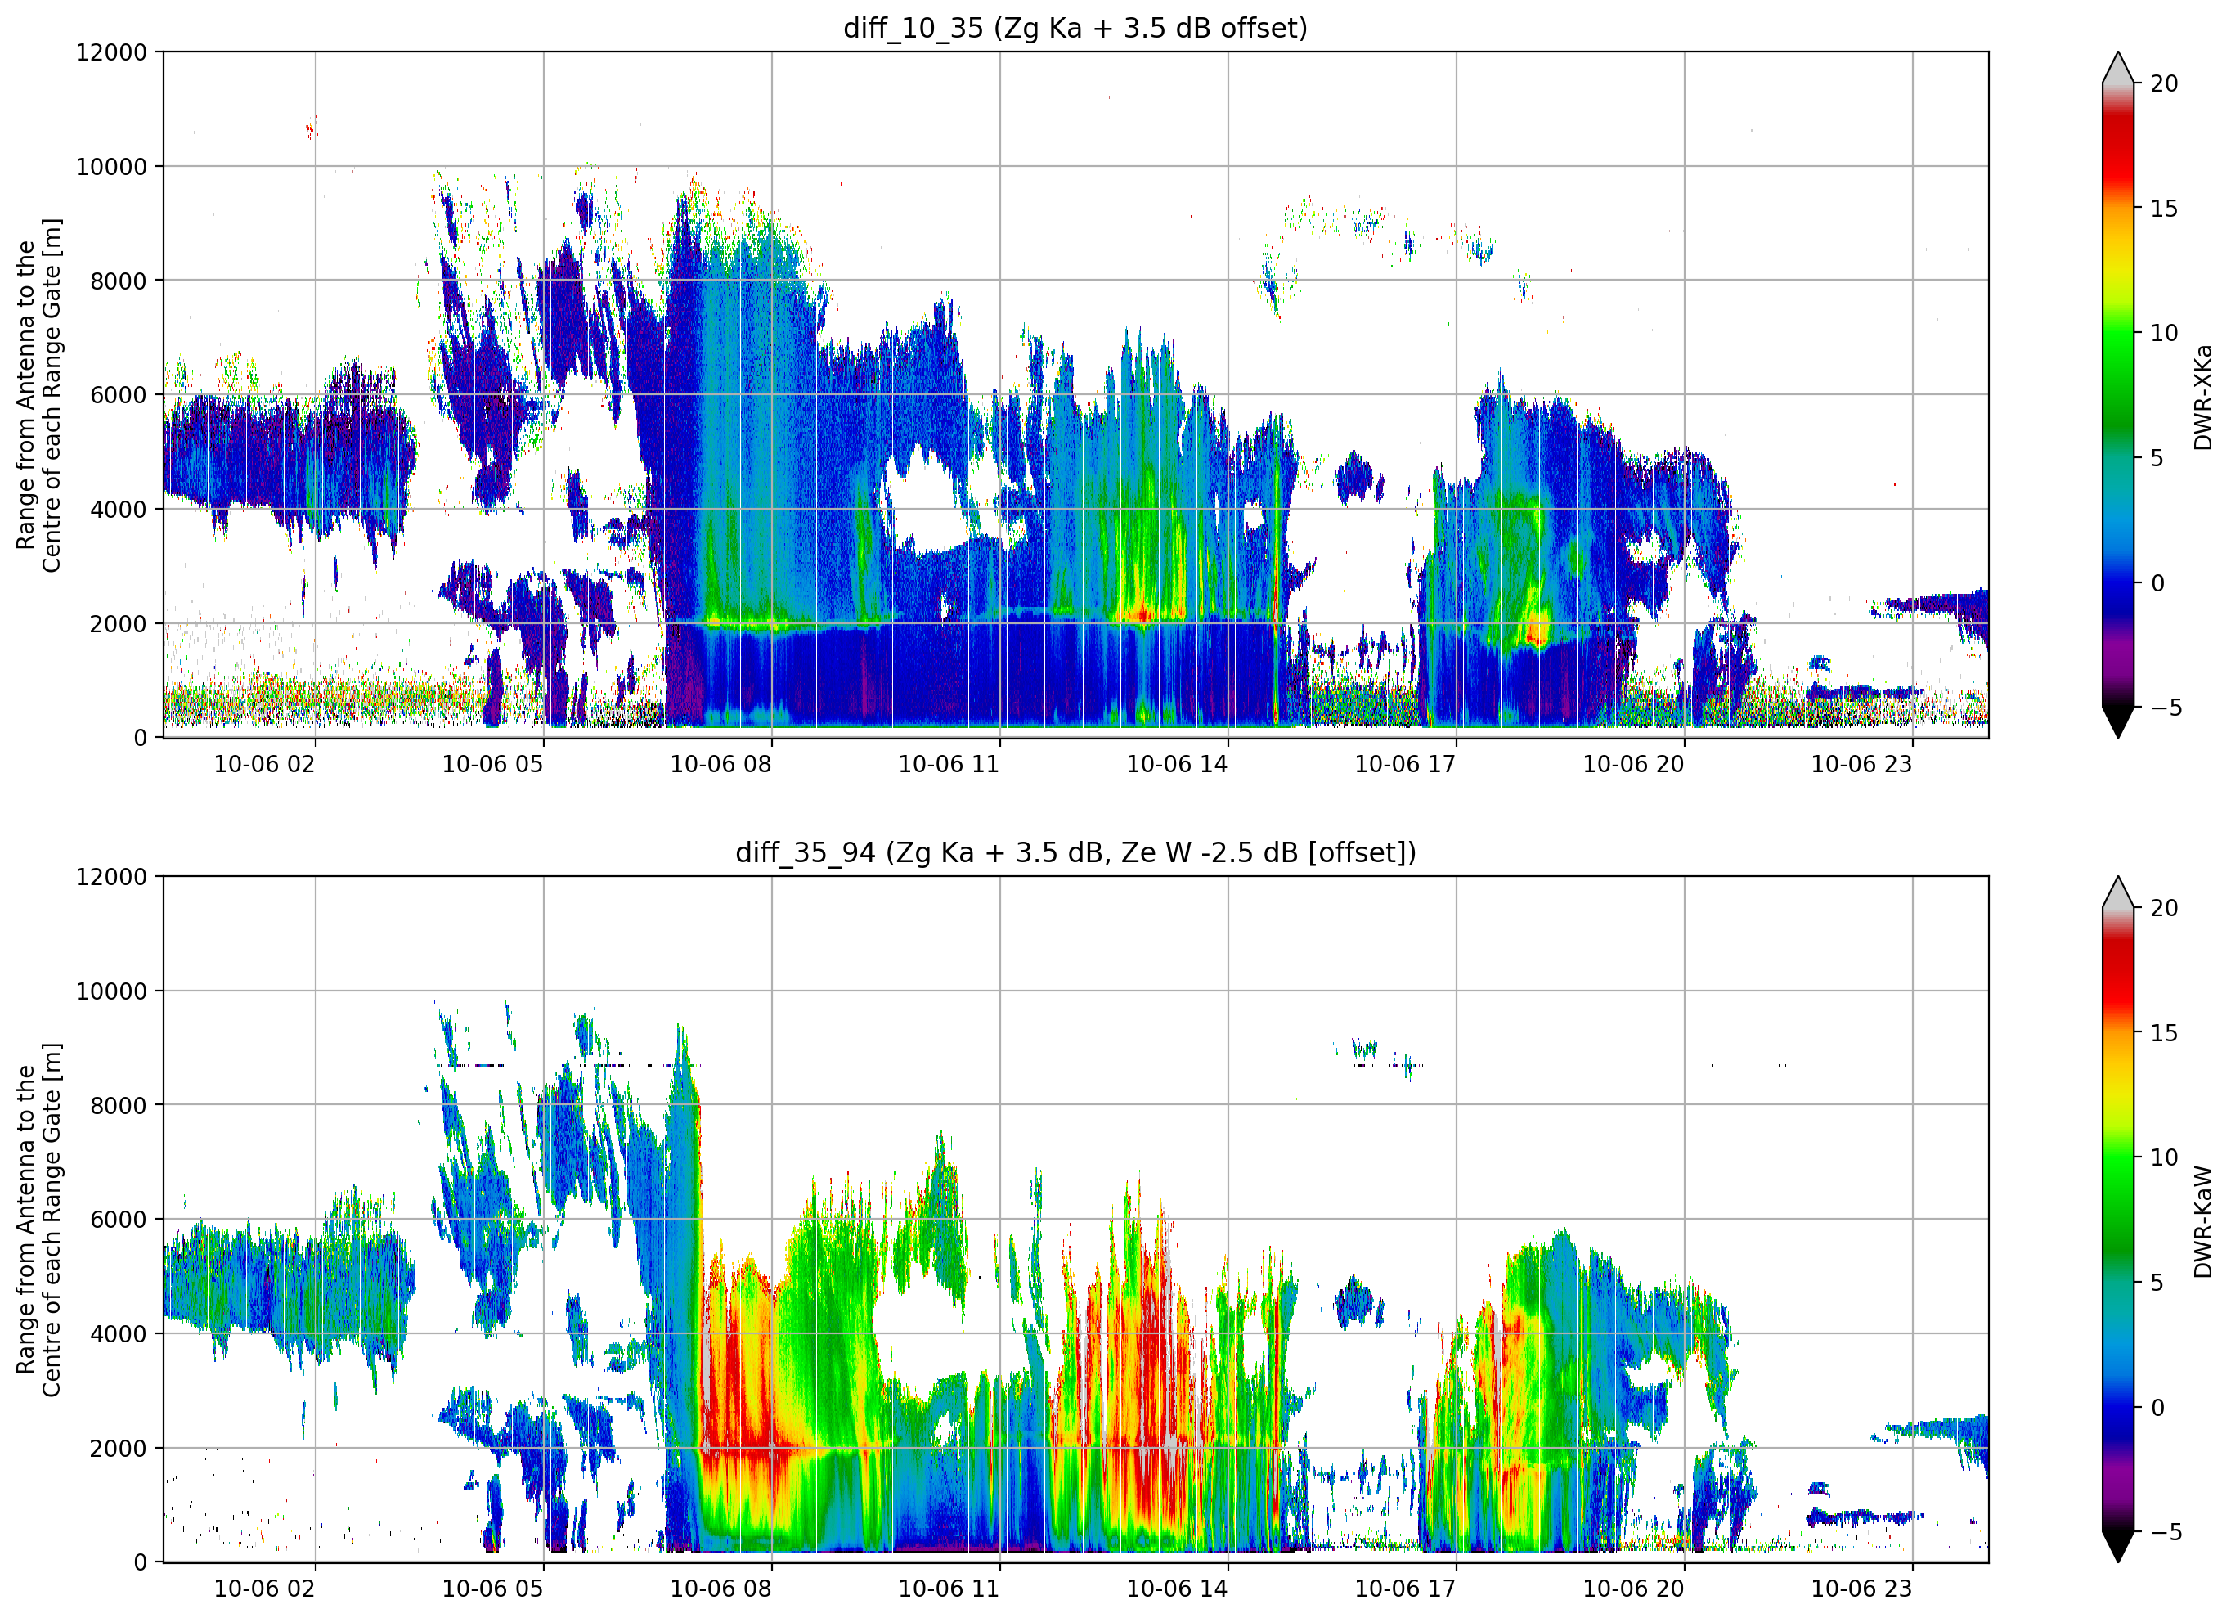Click the black lower arrow of the DWR-KaW colorbar

(x=2118, y=1546)
